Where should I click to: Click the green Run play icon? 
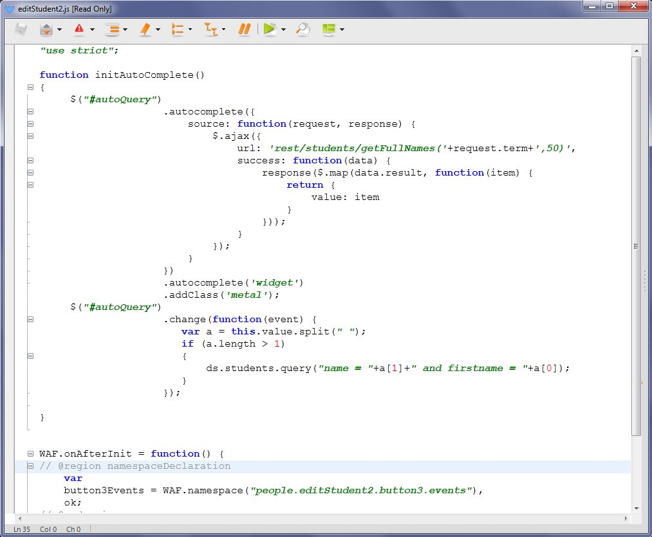pyautogui.click(x=269, y=29)
